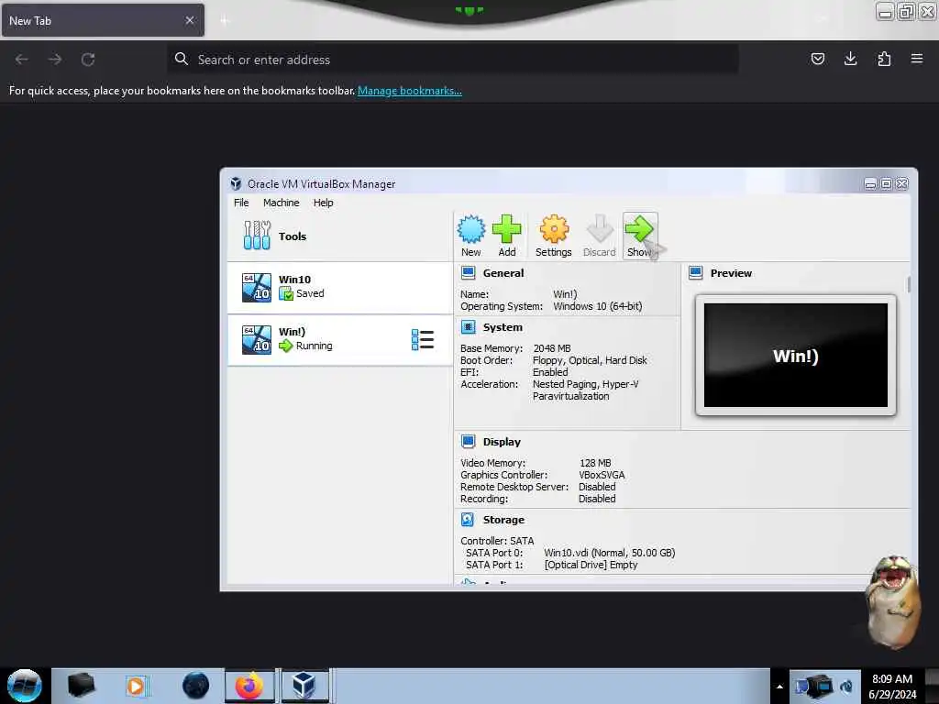Click the VirtualBox title bar logo
Screen dimensions: 939x704
pos(236,183)
